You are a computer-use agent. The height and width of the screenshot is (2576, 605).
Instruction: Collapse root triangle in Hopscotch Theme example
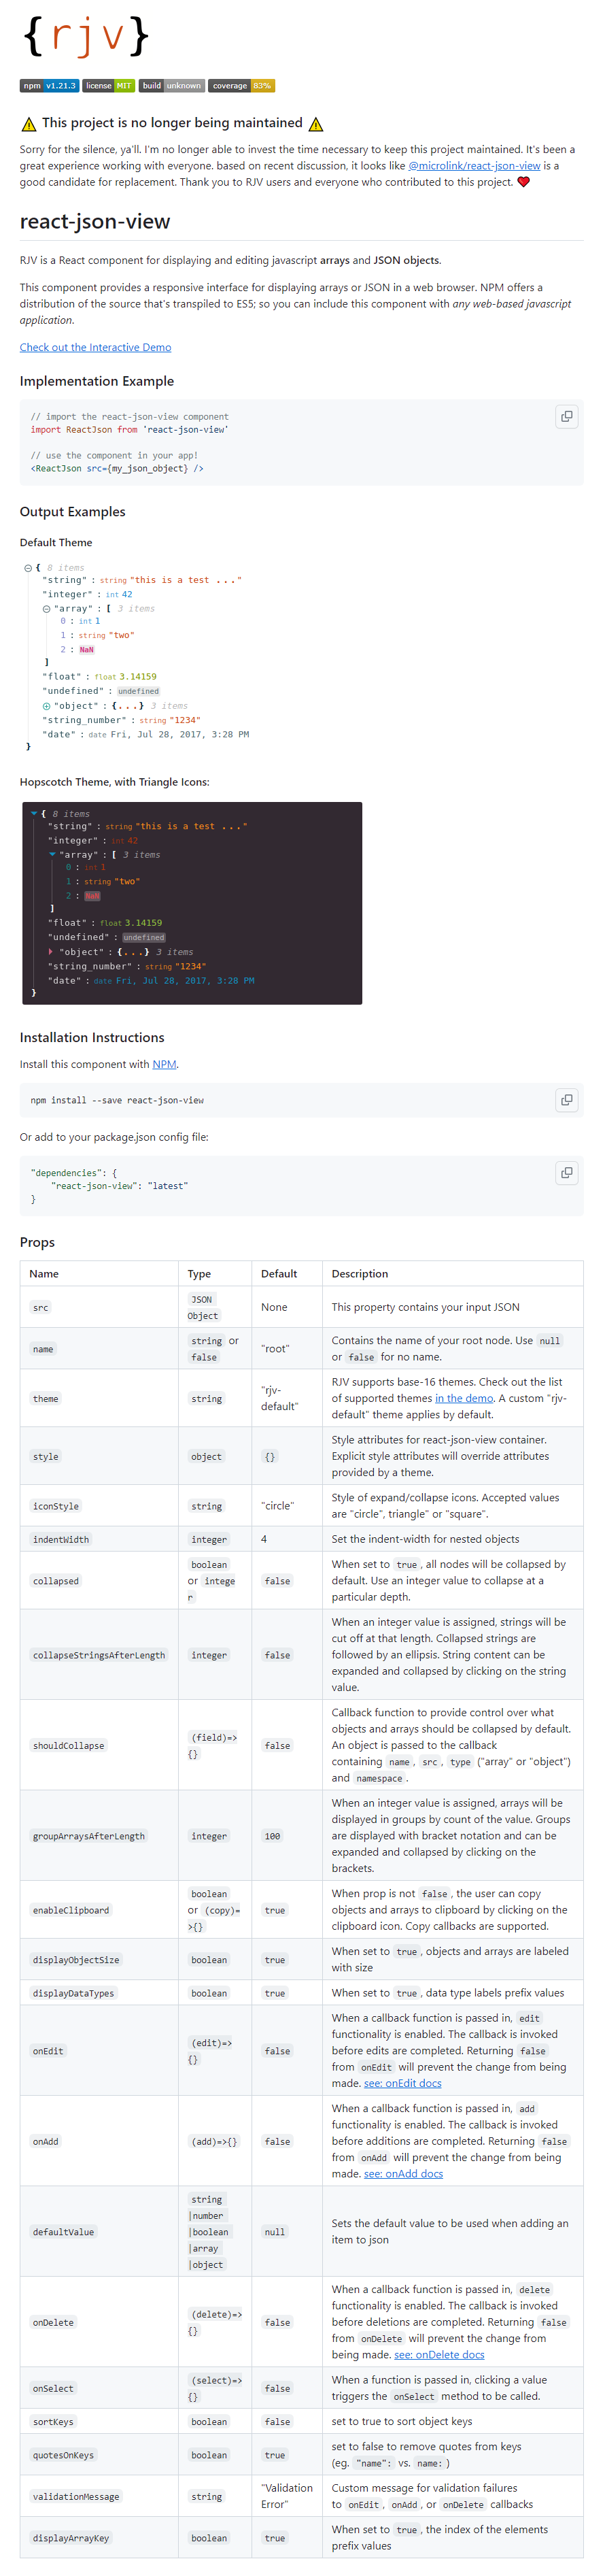coord(34,814)
